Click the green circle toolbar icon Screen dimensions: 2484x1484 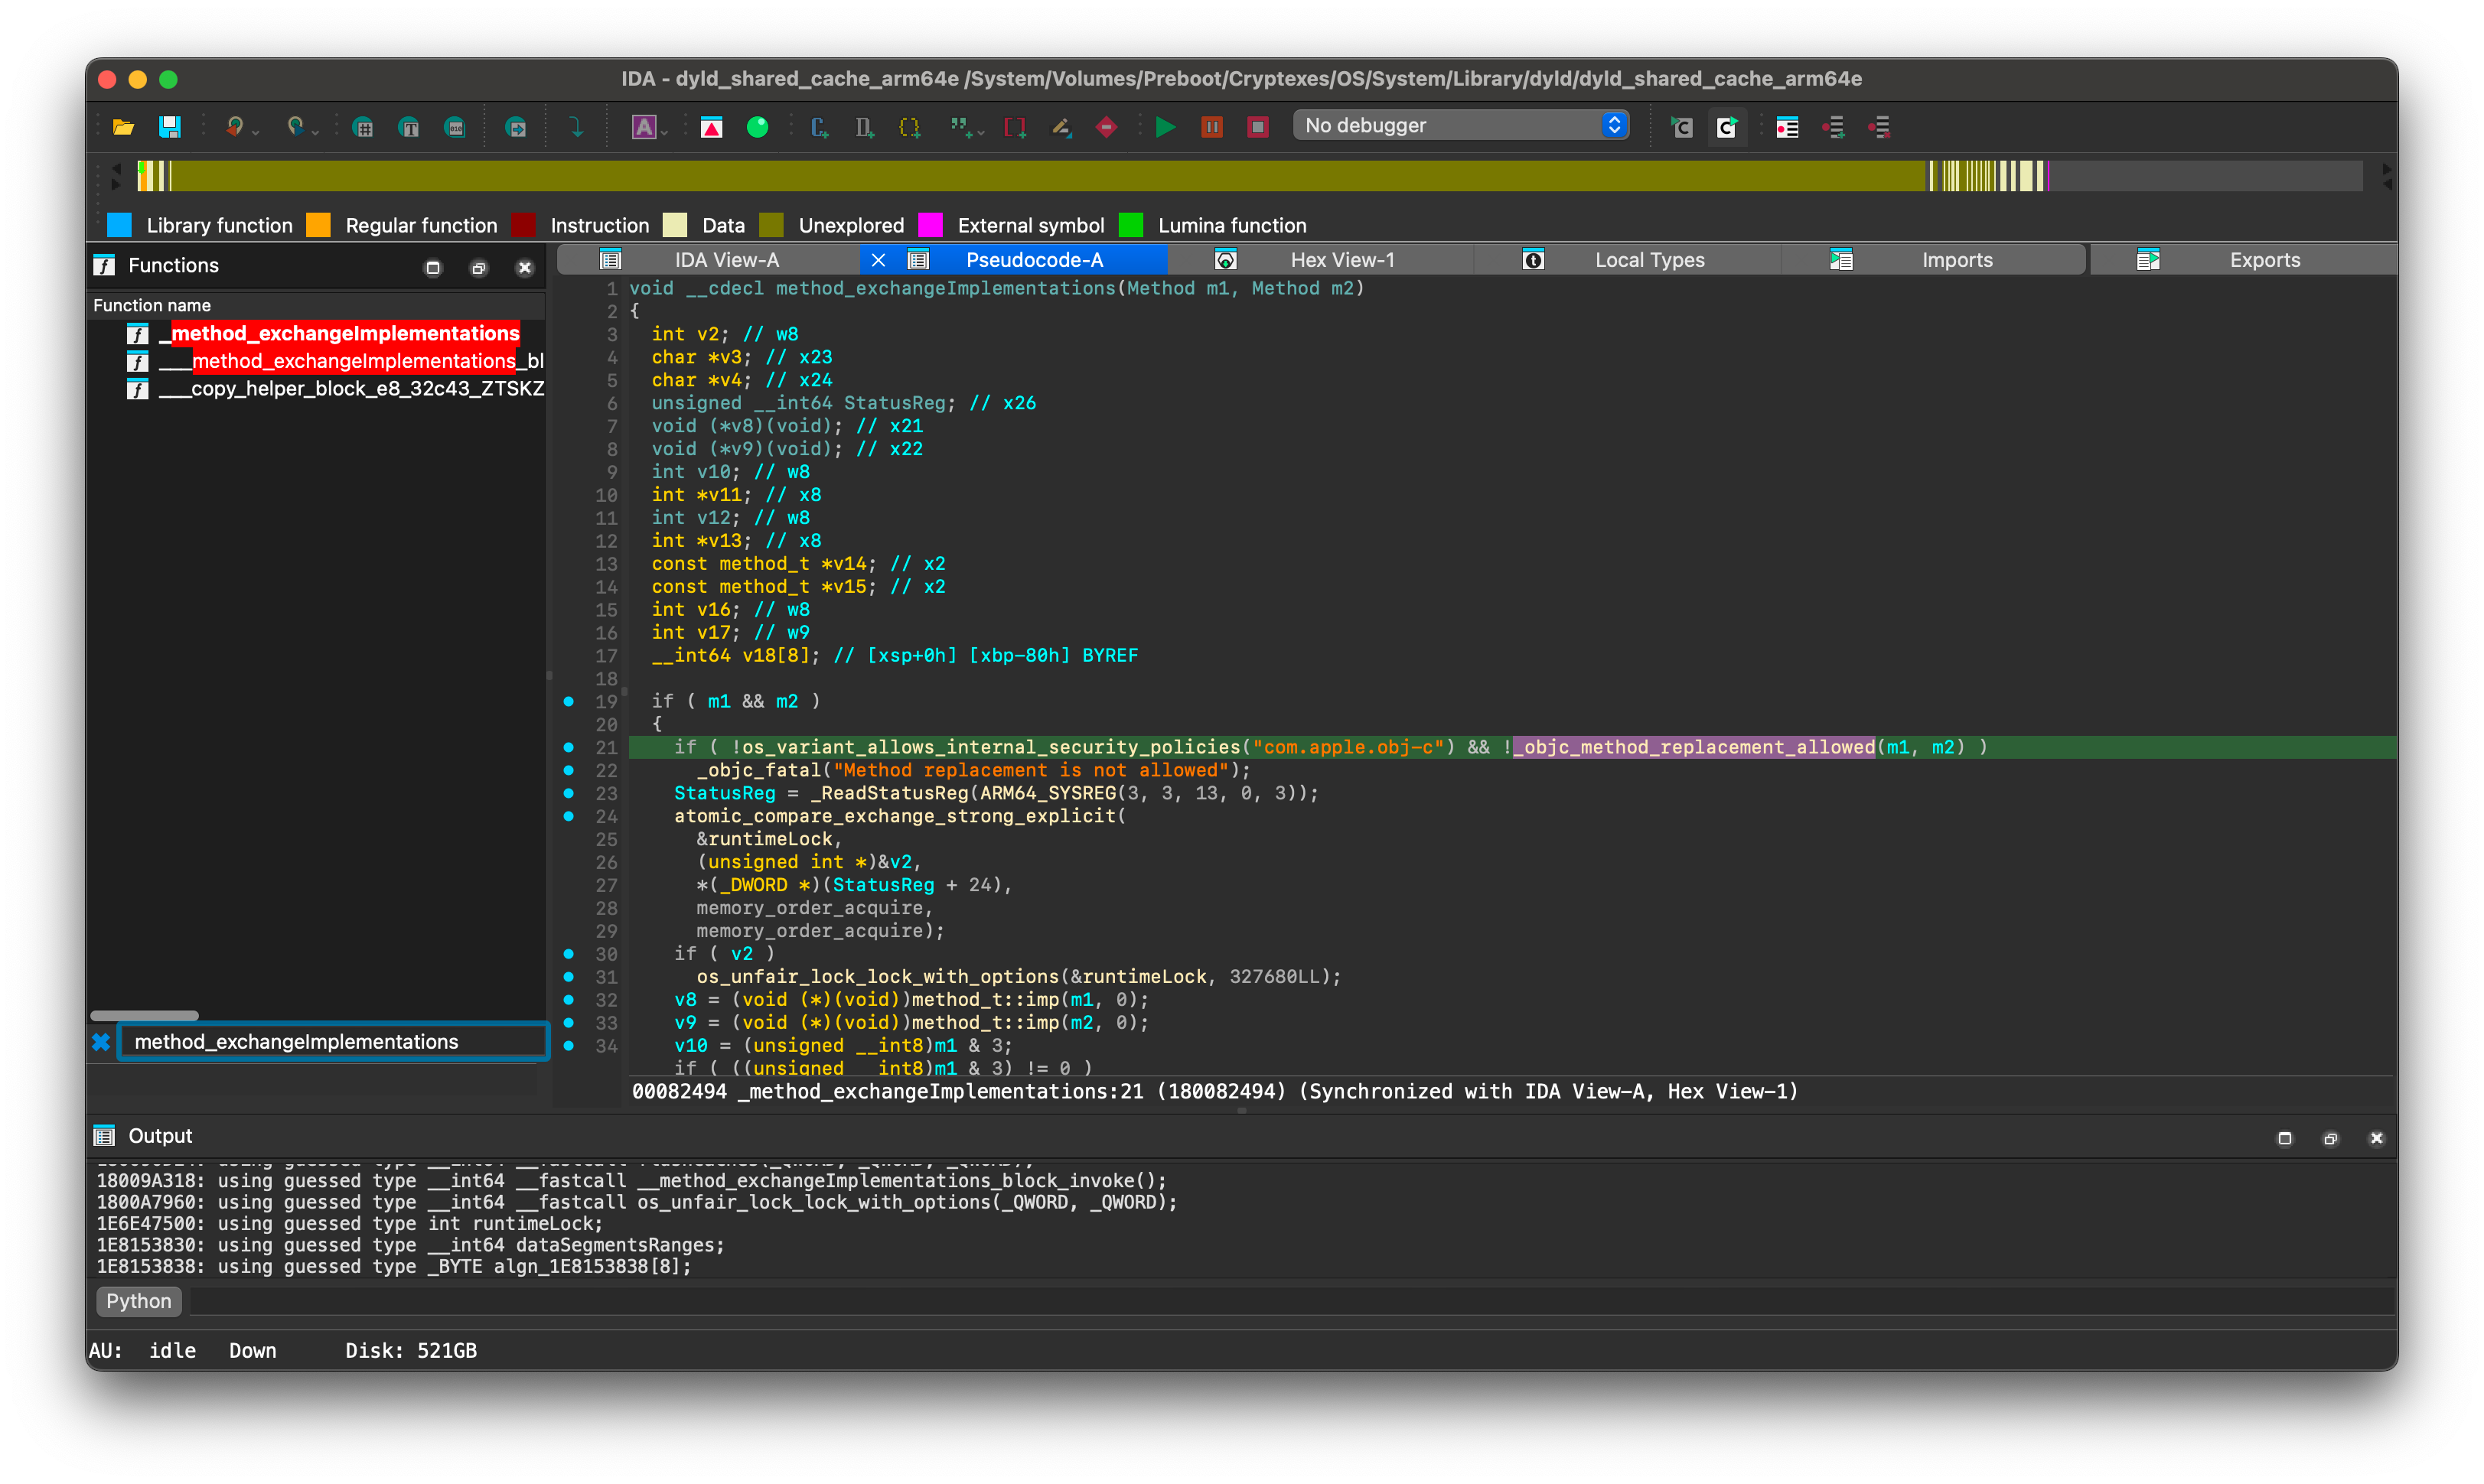758,127
